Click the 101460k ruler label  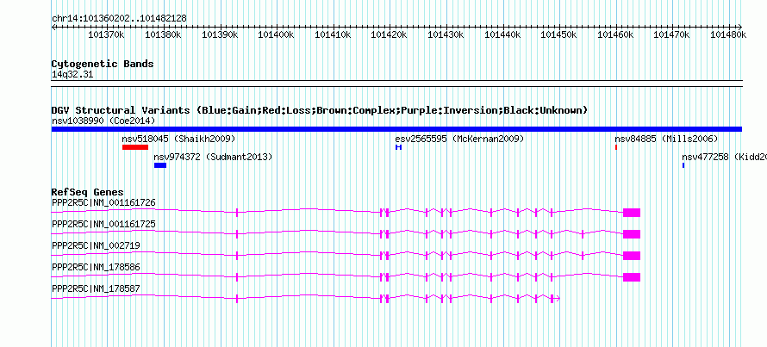point(616,34)
